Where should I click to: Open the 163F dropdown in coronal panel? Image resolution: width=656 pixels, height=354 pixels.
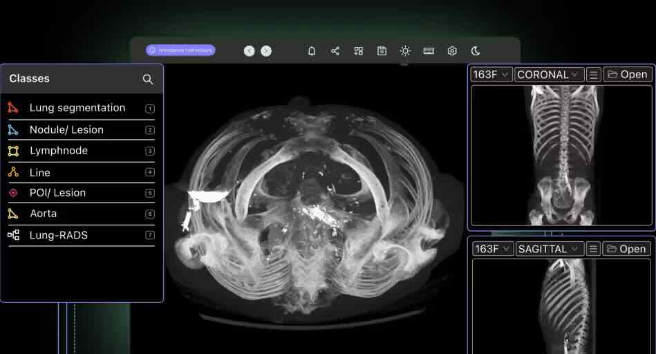(x=491, y=75)
